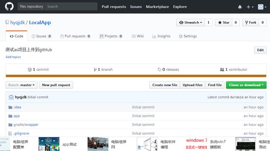Screen dimensions: 270x151
Task: Click the This repository search scope label
Action: tap(31, 7)
